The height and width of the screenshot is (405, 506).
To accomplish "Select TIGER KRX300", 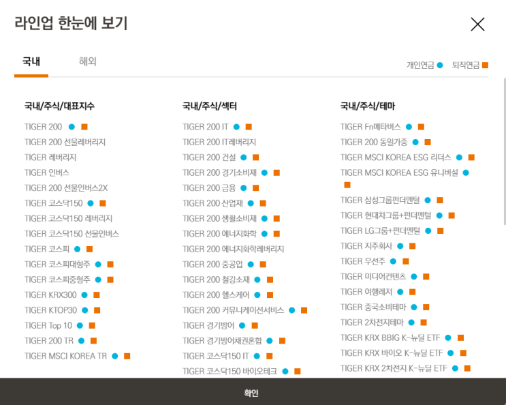I will [50, 295].
